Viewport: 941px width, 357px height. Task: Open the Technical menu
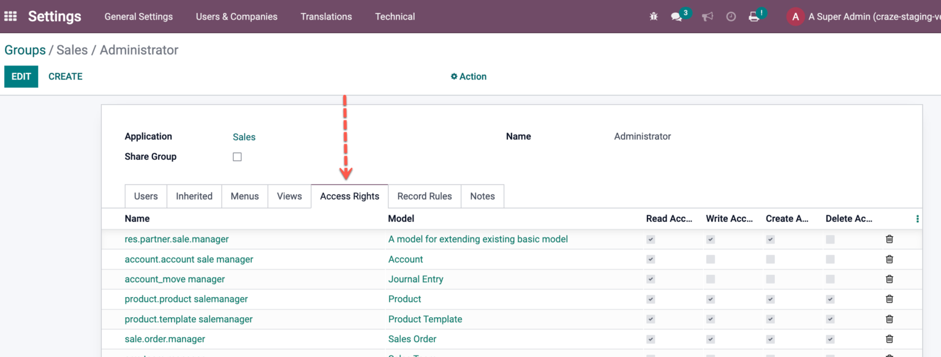pyautogui.click(x=395, y=17)
